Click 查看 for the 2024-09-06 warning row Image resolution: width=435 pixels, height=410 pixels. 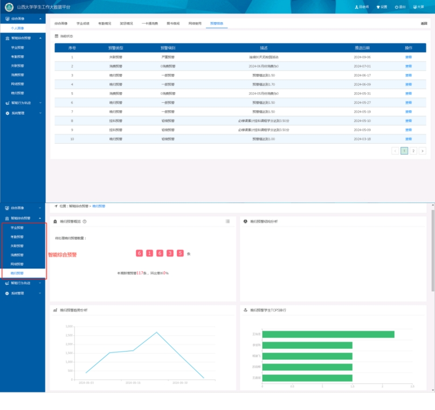coord(408,57)
